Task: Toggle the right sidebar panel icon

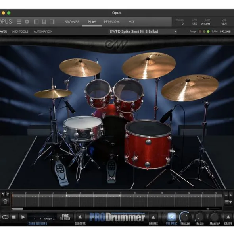Action: point(52,22)
